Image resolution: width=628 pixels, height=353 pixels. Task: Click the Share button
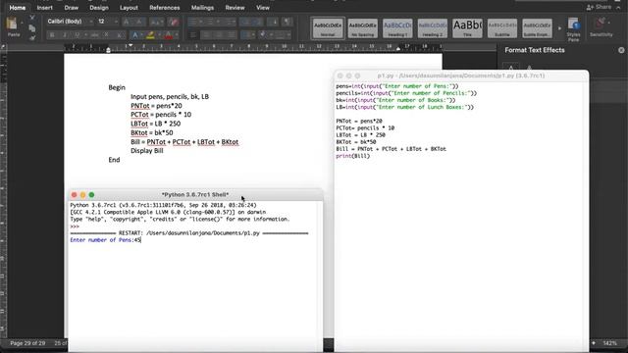tap(599, 7)
